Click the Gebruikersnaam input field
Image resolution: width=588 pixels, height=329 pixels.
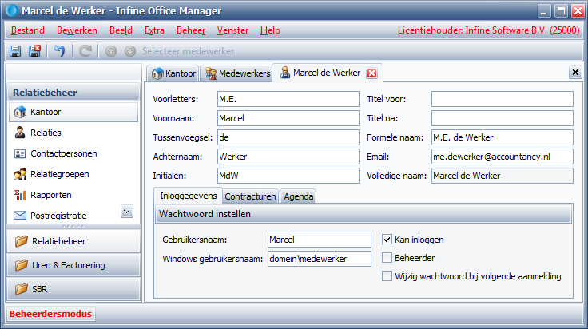320,240
